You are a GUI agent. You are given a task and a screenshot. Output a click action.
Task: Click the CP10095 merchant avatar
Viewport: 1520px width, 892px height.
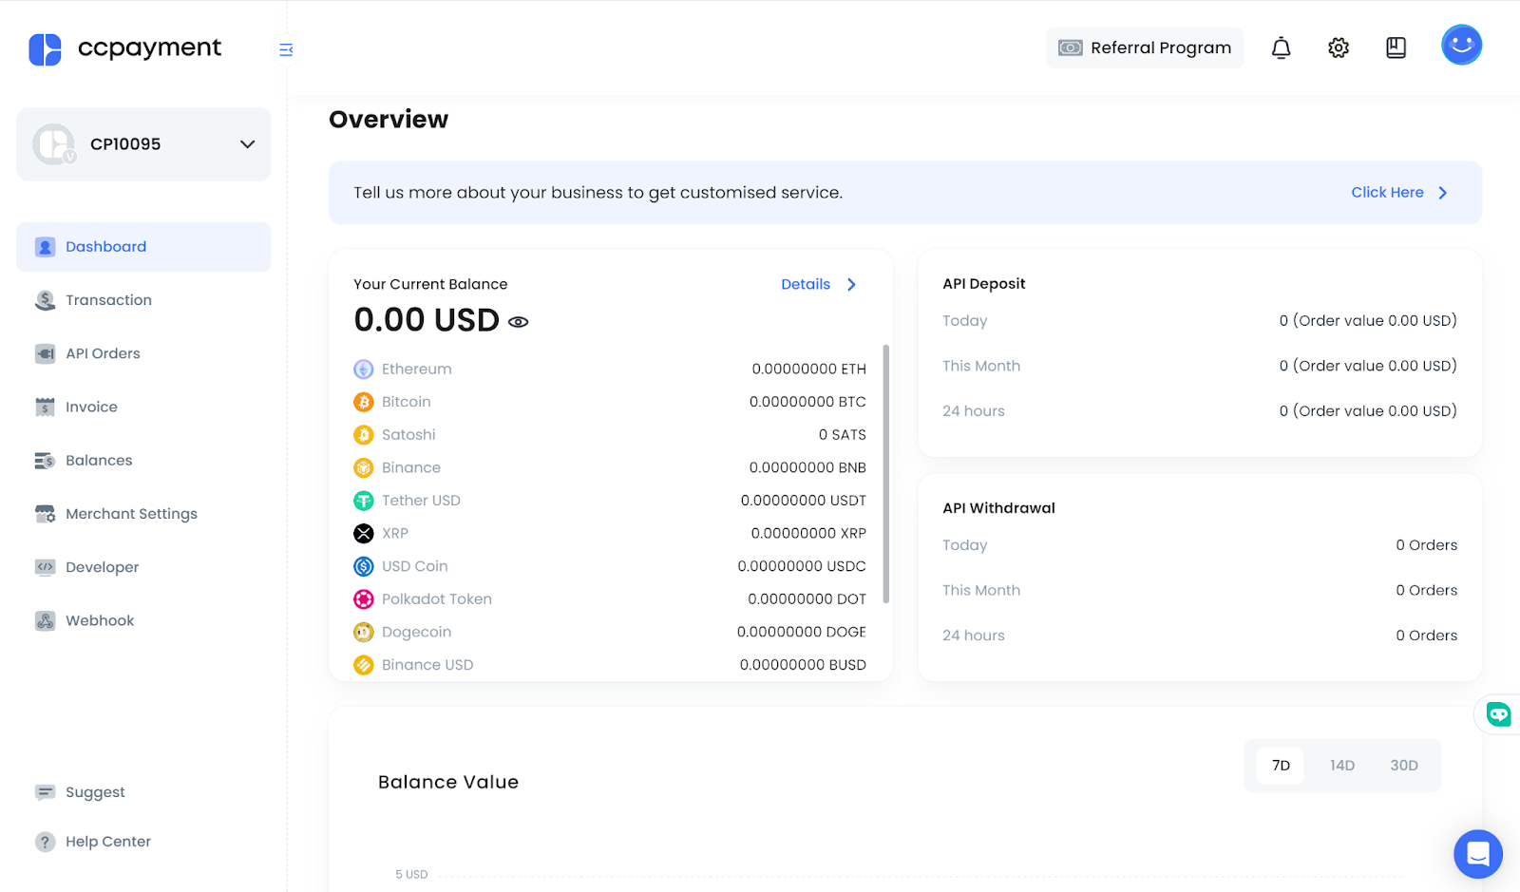tap(54, 144)
